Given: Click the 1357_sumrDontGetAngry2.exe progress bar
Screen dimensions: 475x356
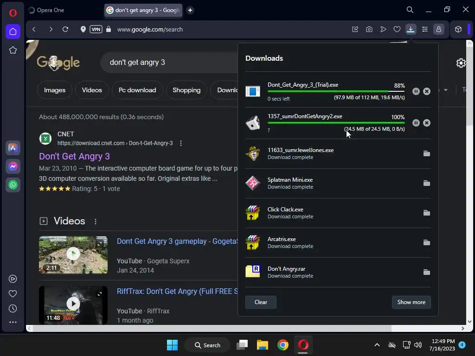Looking at the screenshot, I should [x=336, y=122].
